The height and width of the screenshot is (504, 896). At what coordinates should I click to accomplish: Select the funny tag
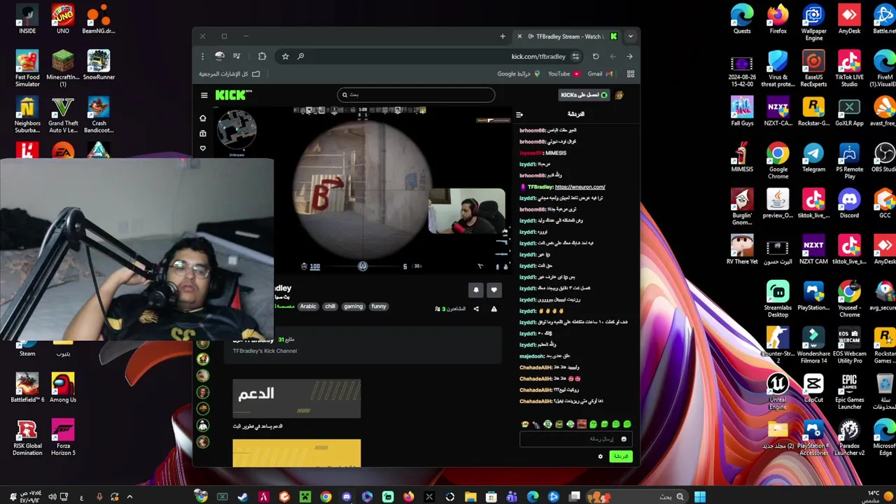pos(379,306)
